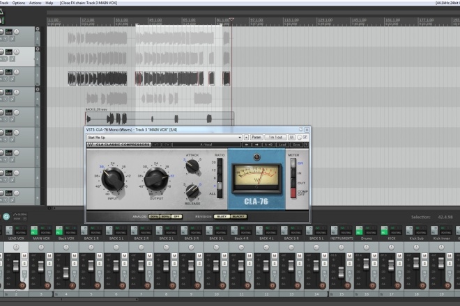Open the '1 in 1 out' pin routing selector
The height and width of the screenshot is (306, 460).
tap(276, 137)
